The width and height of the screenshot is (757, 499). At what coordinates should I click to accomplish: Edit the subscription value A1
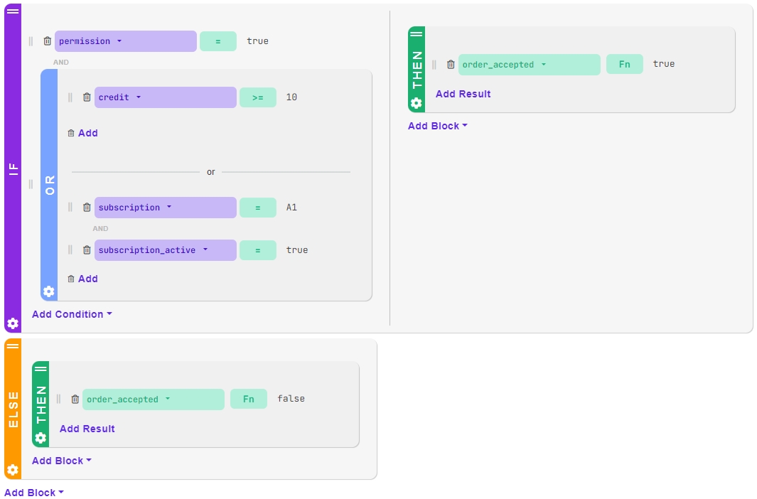tap(291, 208)
